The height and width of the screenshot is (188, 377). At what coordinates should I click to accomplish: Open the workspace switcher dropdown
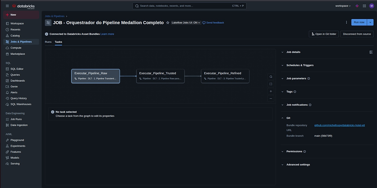click(343, 6)
